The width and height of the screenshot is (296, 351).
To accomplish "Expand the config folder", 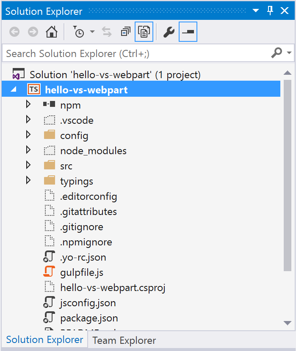I will coord(28,135).
